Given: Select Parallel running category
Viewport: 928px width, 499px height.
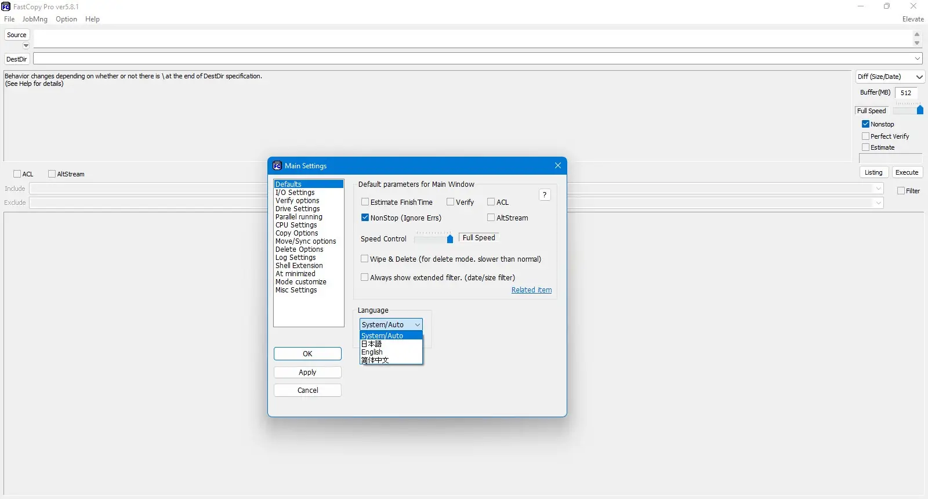Looking at the screenshot, I should (309, 217).
